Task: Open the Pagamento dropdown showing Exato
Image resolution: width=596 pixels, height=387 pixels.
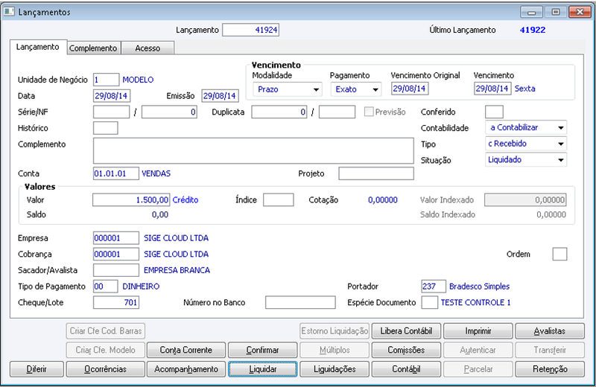Action: pyautogui.click(x=356, y=89)
